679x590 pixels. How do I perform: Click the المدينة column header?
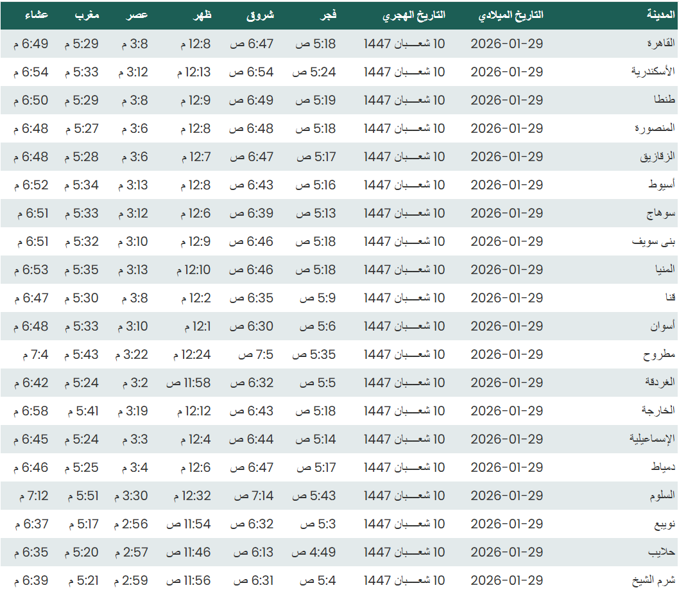point(660,15)
